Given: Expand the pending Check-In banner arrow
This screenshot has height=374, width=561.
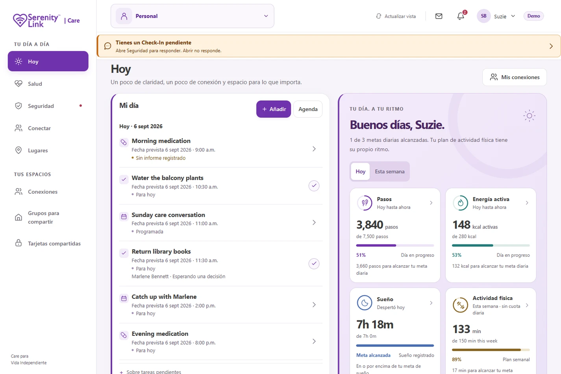Looking at the screenshot, I should pyautogui.click(x=551, y=46).
